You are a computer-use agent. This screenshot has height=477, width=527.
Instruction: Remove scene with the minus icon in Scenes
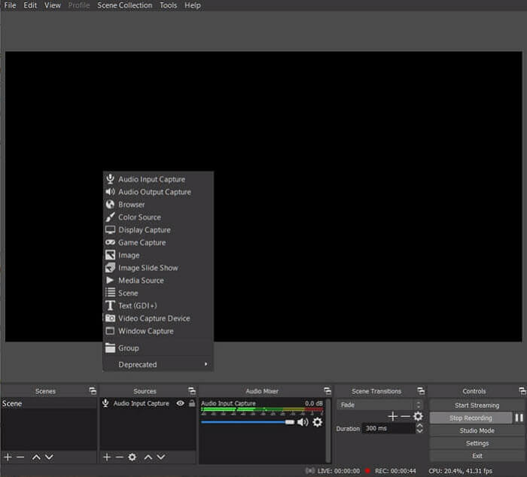(x=20, y=457)
